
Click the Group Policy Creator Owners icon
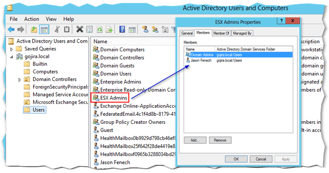coord(96,122)
